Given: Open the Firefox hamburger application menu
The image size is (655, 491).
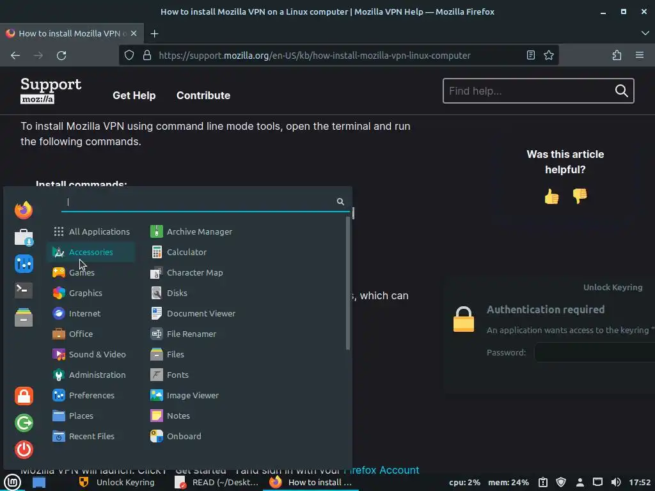Looking at the screenshot, I should point(639,55).
